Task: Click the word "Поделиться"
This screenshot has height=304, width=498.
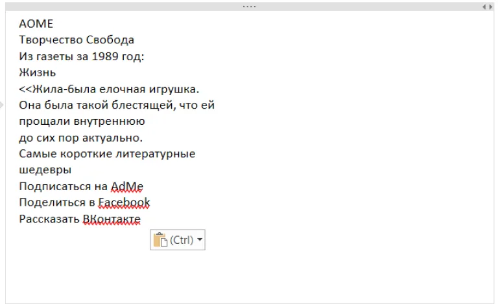Action: pos(53,202)
